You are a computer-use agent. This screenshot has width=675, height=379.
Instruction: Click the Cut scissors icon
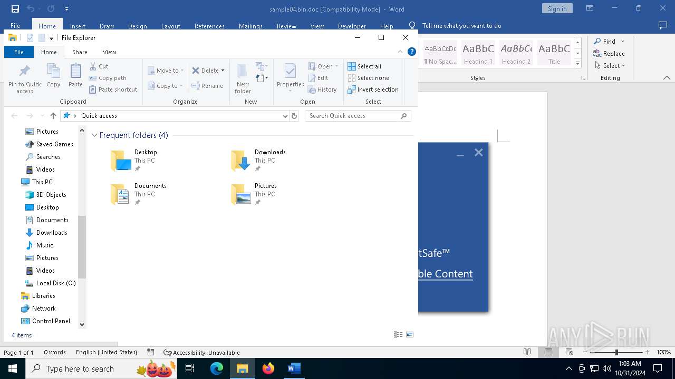(x=93, y=66)
